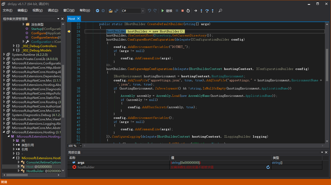
Task: Click the red error icon beside hostBuilder
Action: (x=74, y=167)
